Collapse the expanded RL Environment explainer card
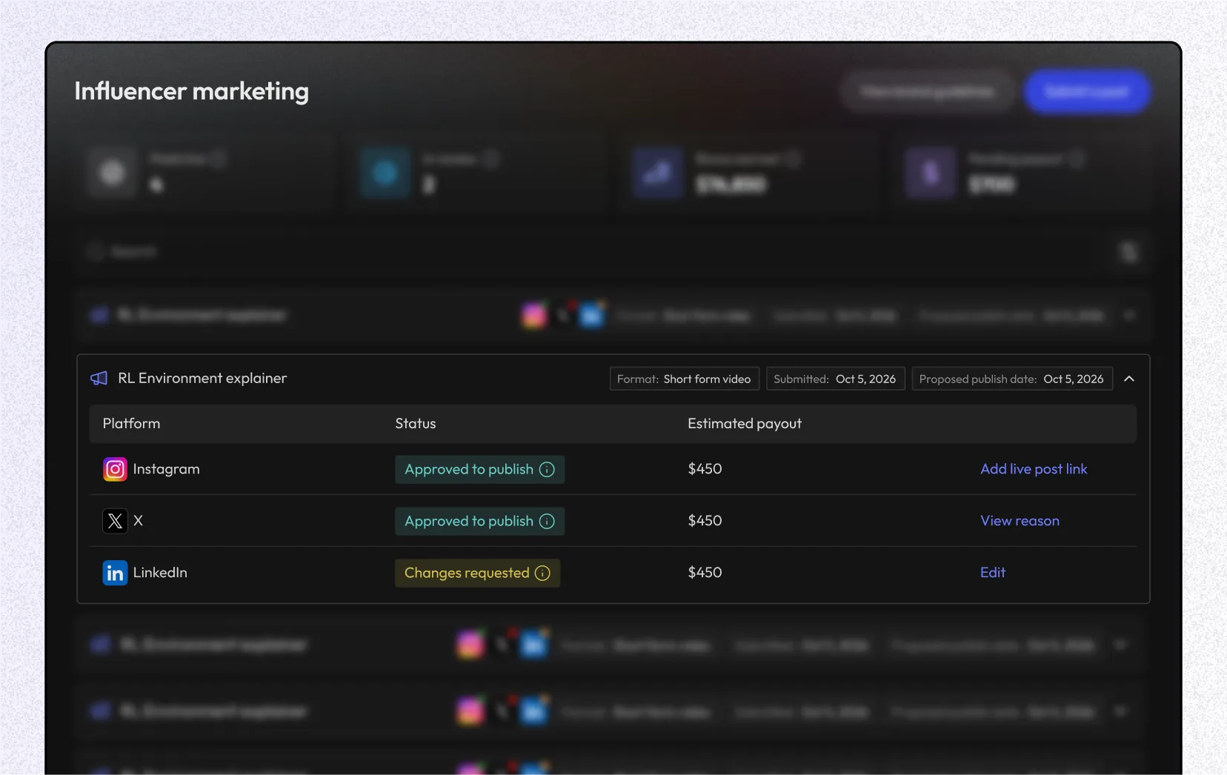 click(1129, 379)
